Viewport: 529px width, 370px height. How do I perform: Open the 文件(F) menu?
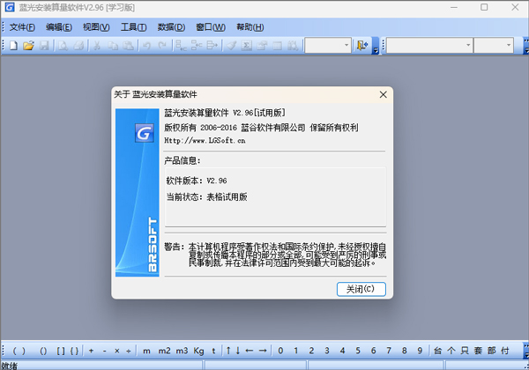pos(22,27)
